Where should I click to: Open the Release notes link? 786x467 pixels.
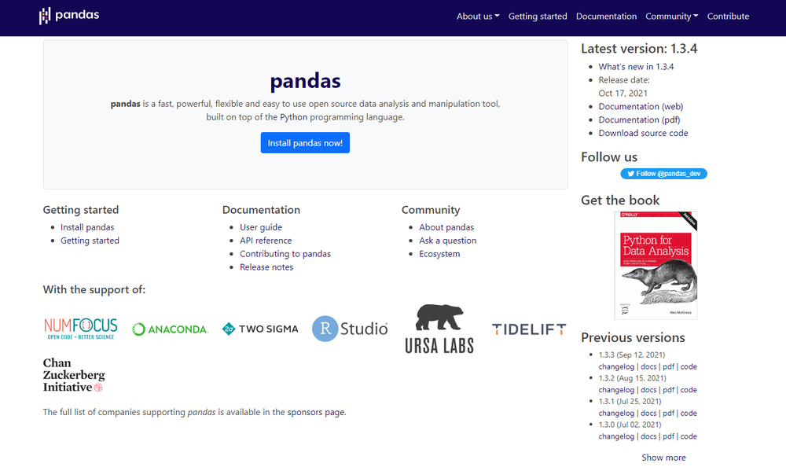tap(266, 267)
